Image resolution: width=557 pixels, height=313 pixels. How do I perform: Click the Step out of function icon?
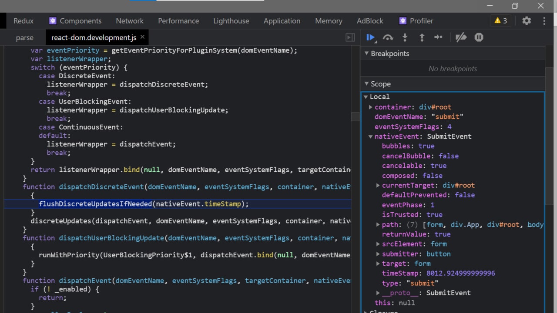(422, 37)
